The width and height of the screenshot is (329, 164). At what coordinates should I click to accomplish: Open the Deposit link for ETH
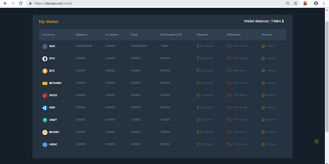[x=208, y=58]
